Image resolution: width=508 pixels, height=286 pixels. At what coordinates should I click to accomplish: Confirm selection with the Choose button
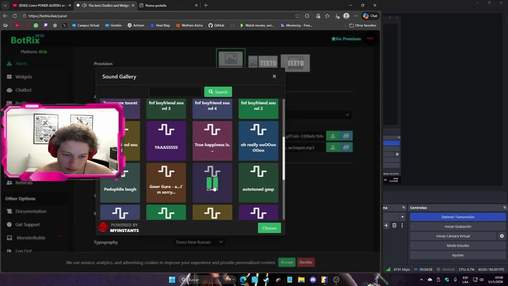click(x=269, y=228)
